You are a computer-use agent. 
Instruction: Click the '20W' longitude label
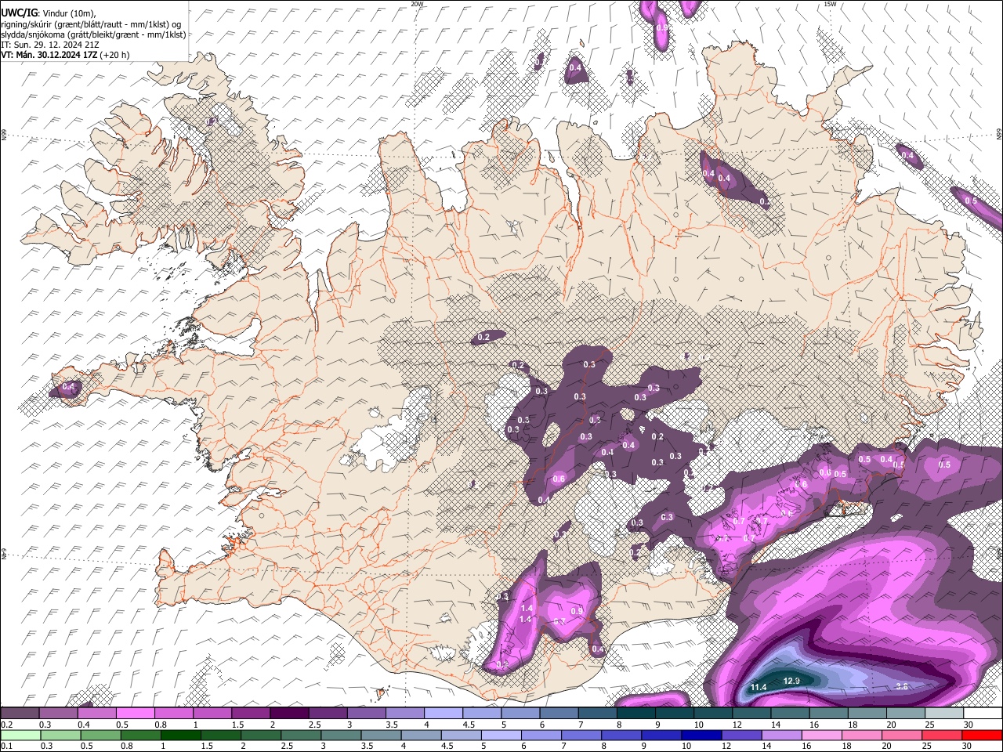(x=417, y=4)
